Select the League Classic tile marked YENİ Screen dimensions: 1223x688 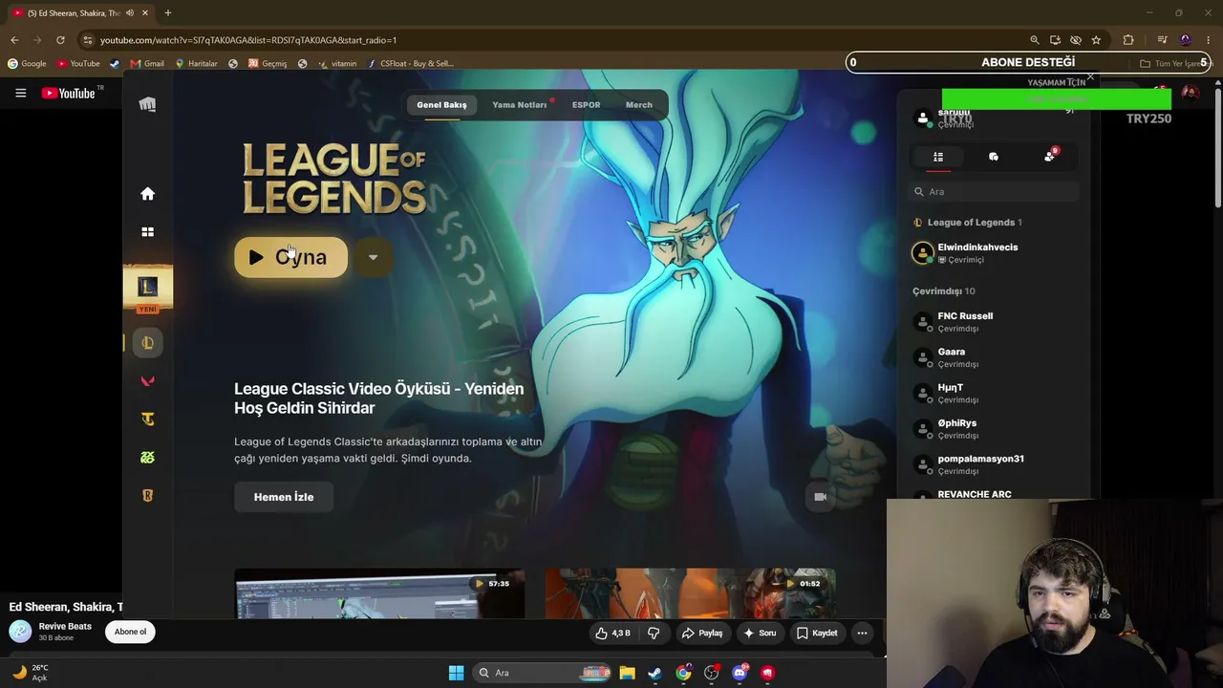pos(147,289)
